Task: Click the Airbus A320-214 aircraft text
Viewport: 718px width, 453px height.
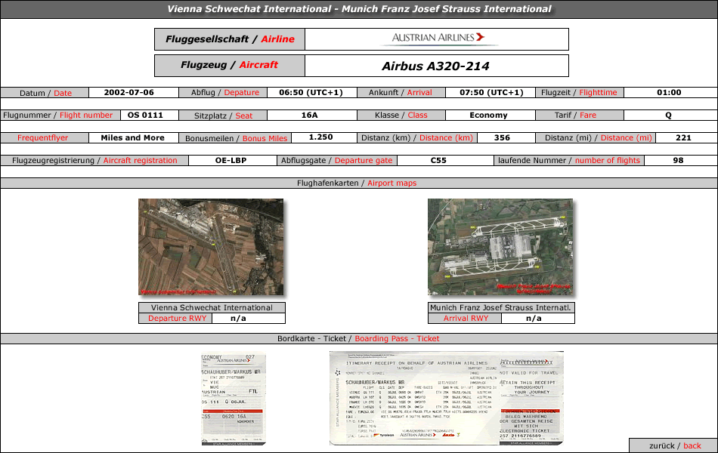Action: [x=436, y=66]
